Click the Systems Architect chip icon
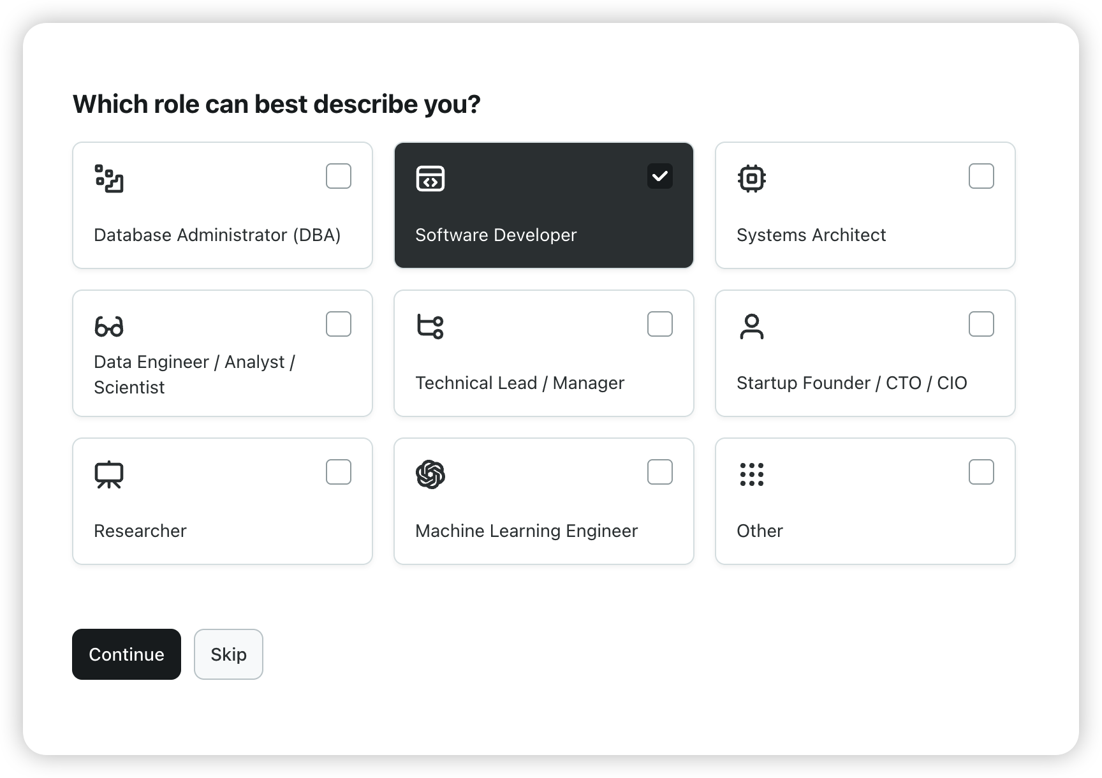The image size is (1102, 778). [752, 179]
